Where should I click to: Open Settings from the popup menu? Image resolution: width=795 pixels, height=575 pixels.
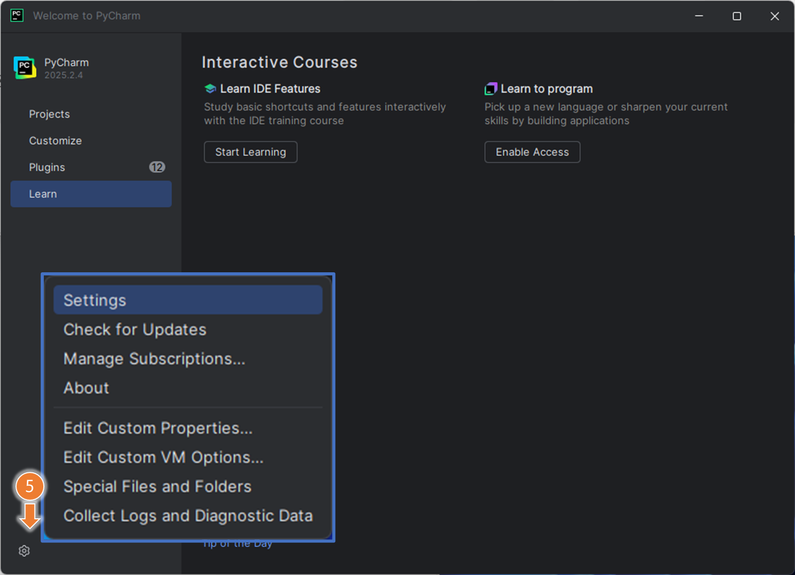click(188, 300)
